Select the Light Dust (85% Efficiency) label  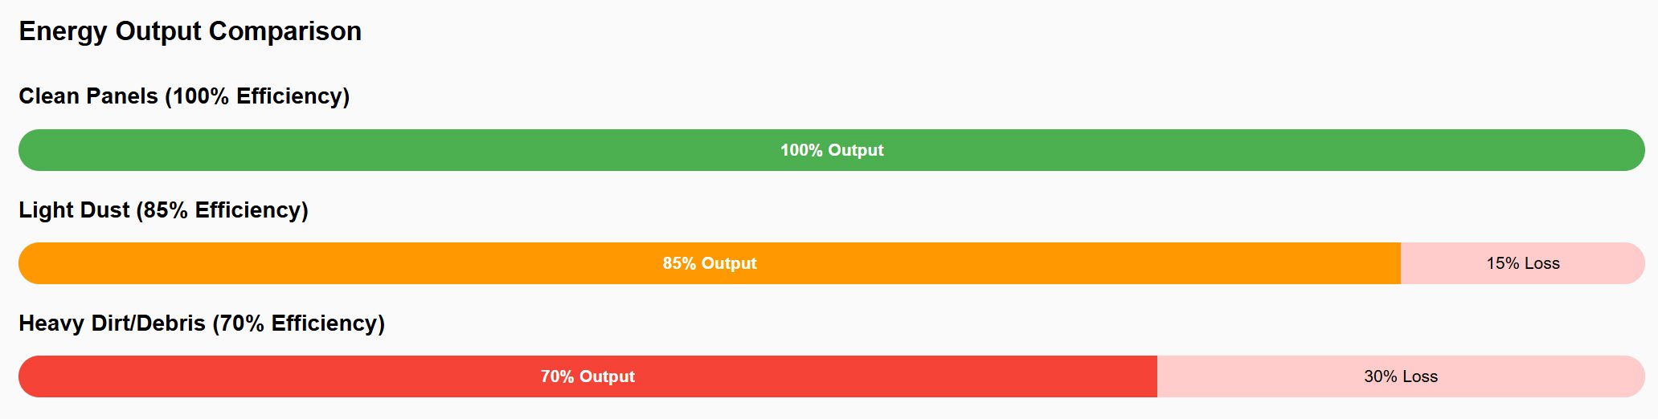coord(164,210)
